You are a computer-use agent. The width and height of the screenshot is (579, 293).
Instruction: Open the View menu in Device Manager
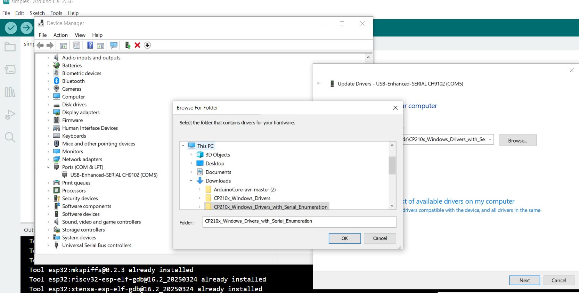tap(80, 35)
